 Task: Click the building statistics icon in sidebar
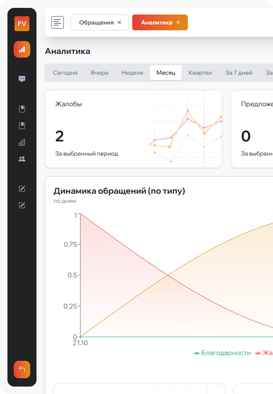[22, 142]
